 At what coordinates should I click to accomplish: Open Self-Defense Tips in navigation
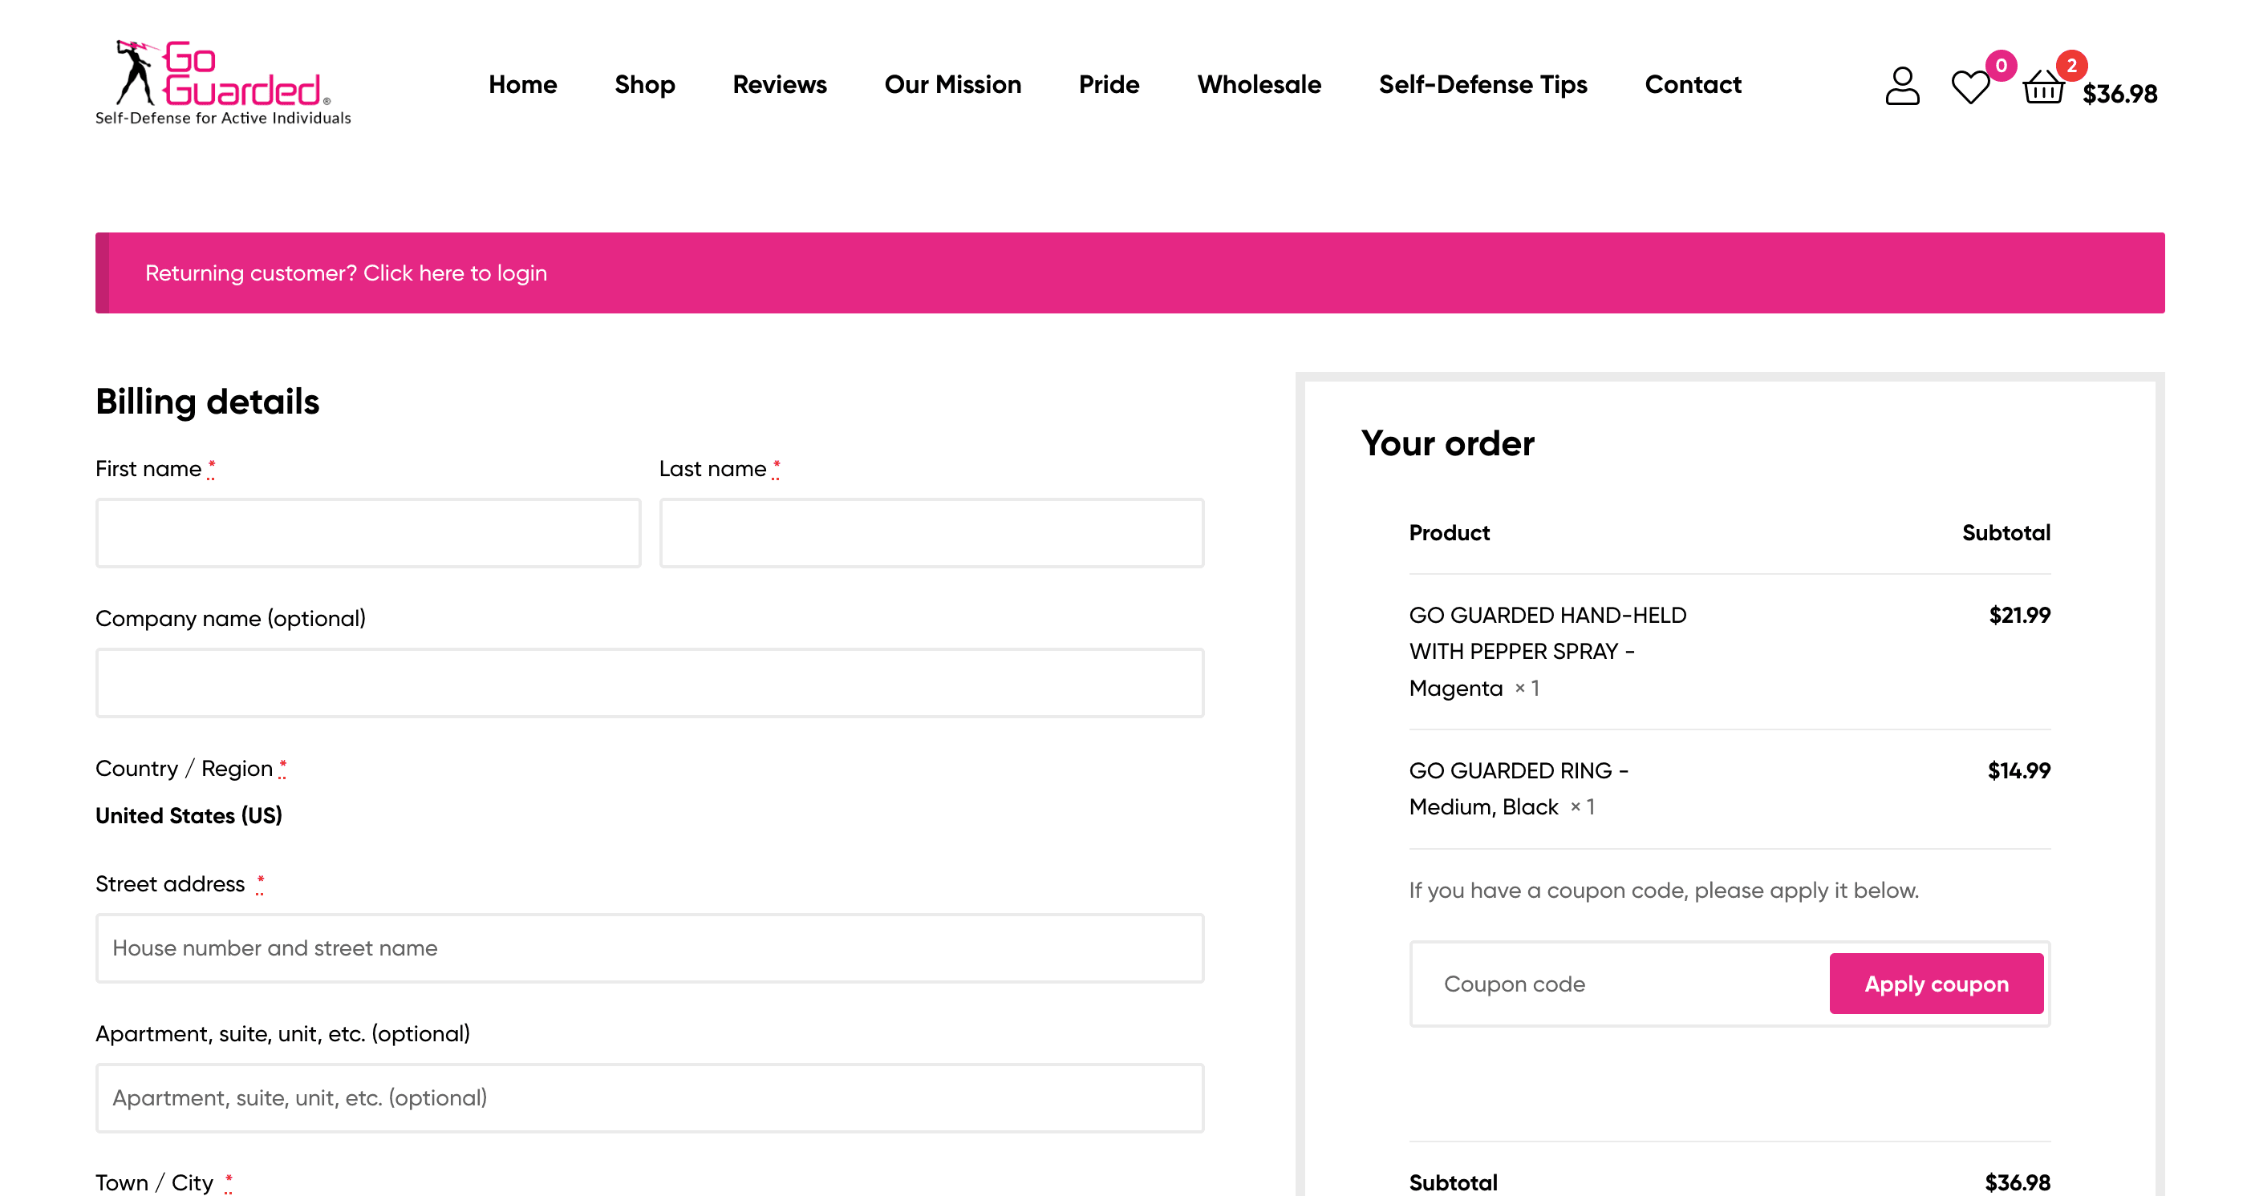pyautogui.click(x=1482, y=85)
